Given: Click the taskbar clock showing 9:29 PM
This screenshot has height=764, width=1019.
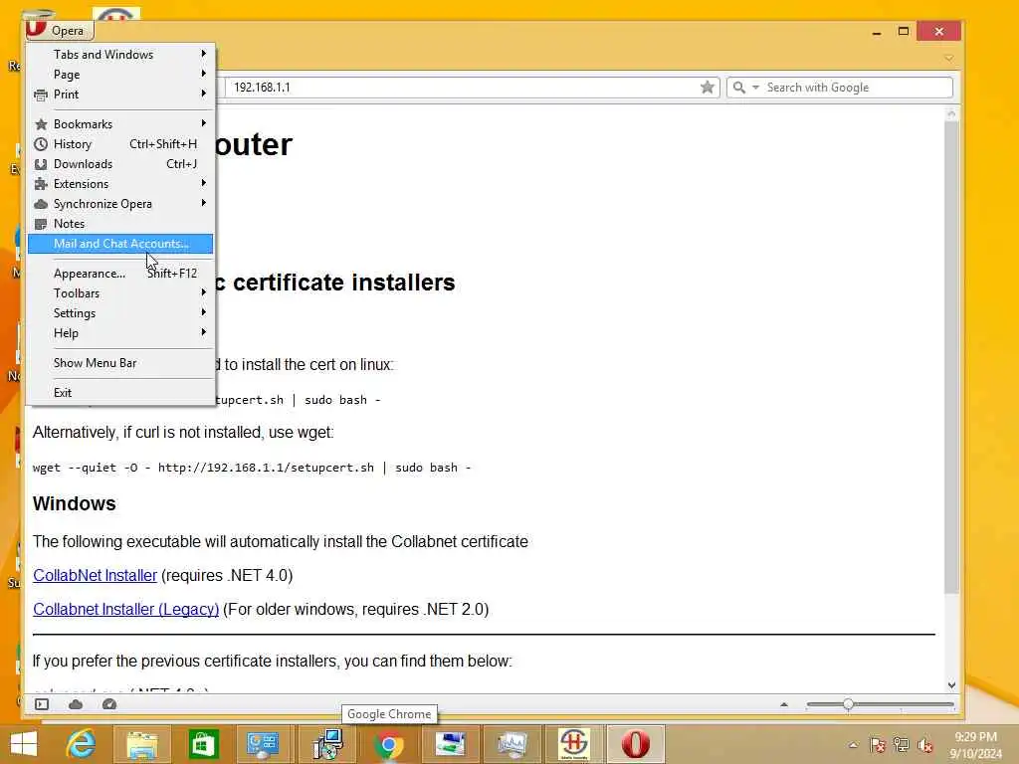Looking at the screenshot, I should [x=975, y=745].
